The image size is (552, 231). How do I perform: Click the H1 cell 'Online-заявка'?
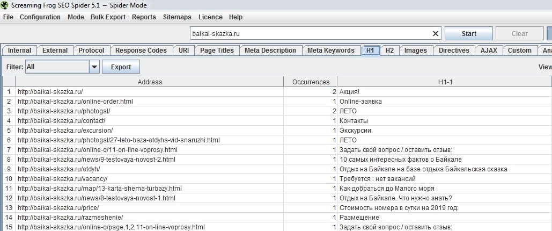(445, 101)
